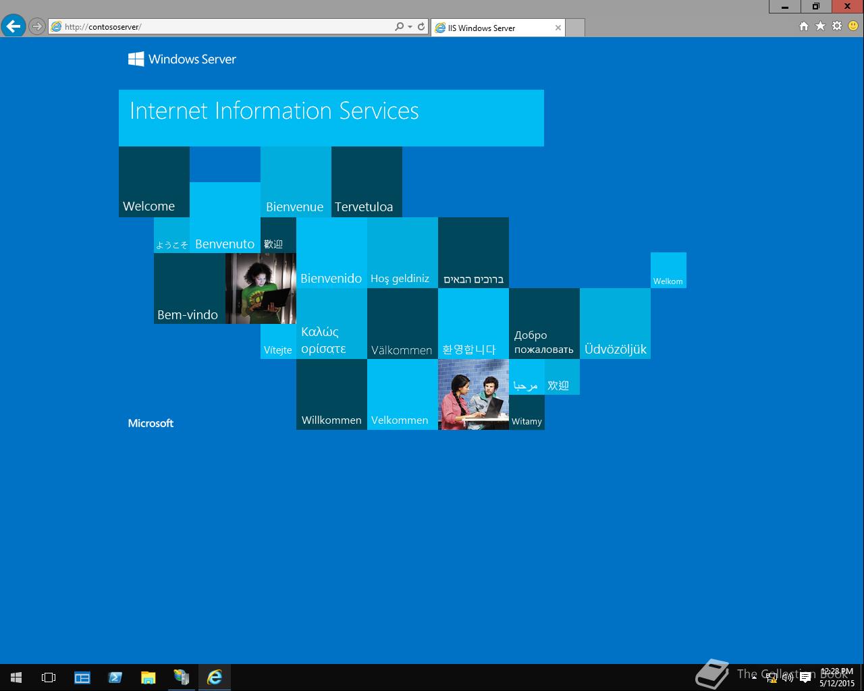Click the Internet Information Services banner
Screen dimensions: 864x691
(x=331, y=118)
